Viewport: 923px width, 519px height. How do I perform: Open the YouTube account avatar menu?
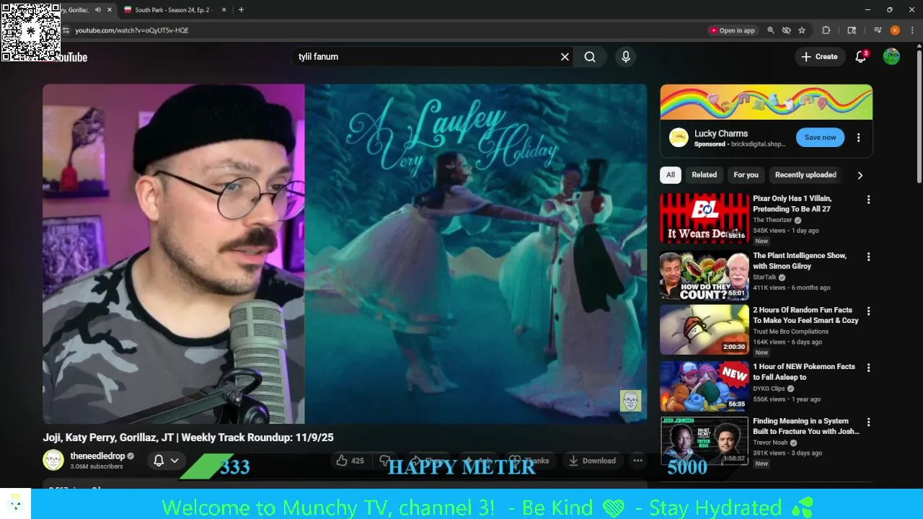(x=891, y=57)
